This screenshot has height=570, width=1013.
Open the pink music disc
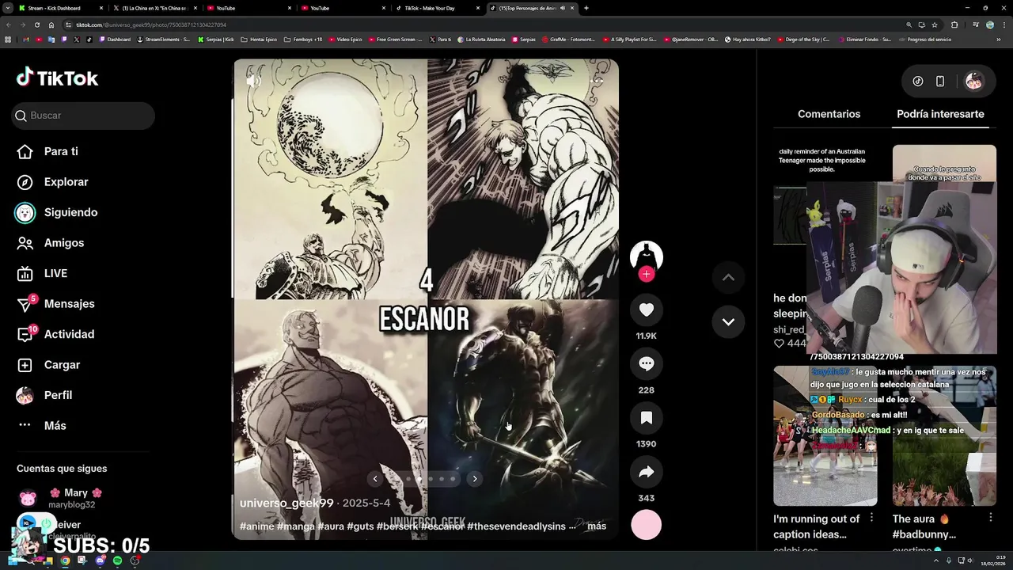click(647, 525)
